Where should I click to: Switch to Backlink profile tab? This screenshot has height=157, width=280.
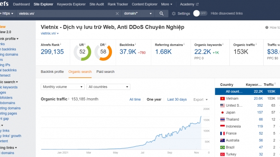[52, 72]
